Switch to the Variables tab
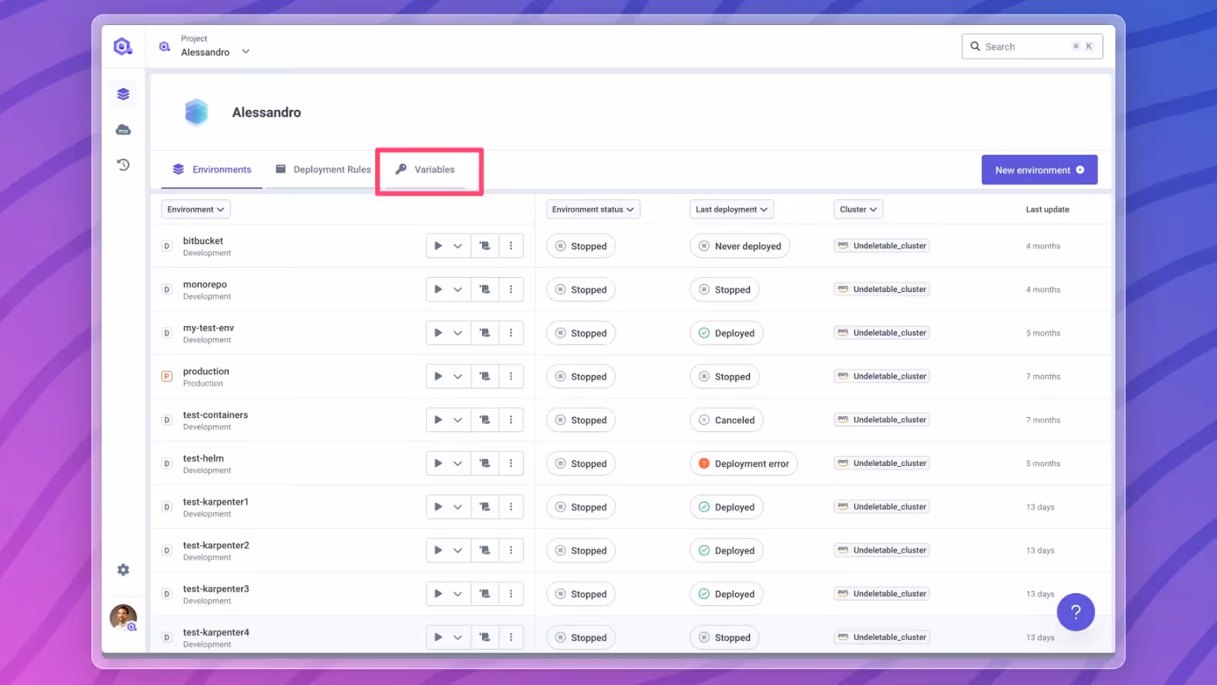The width and height of the screenshot is (1217, 685). coord(425,169)
